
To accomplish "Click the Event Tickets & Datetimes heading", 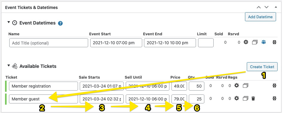I will pyautogui.click(x=31, y=7).
